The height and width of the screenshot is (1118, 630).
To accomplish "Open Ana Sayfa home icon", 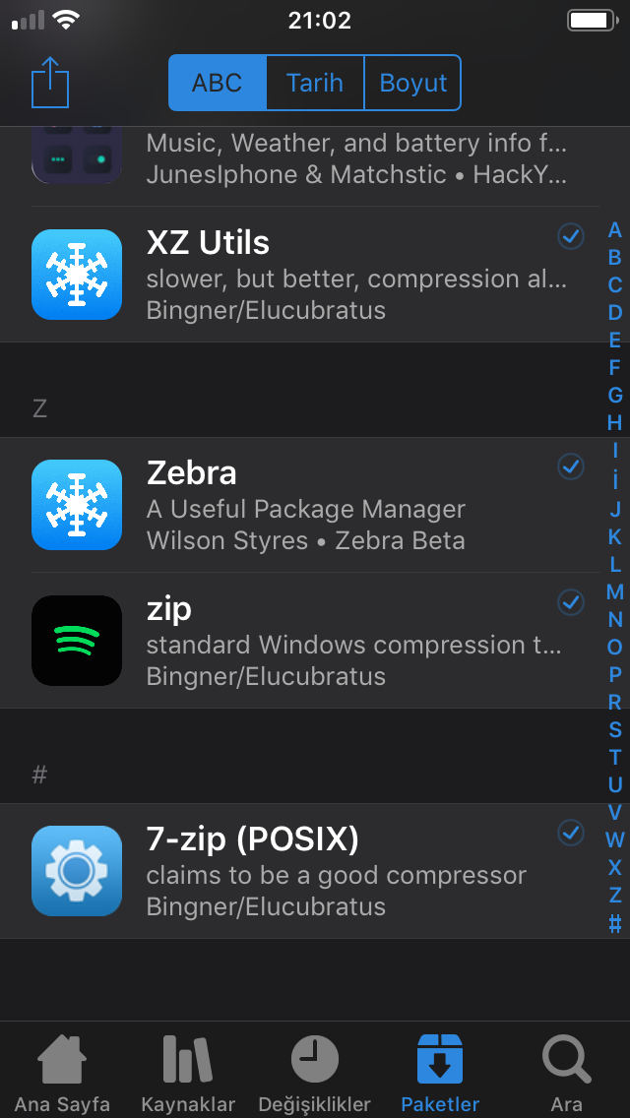I will [62, 1060].
